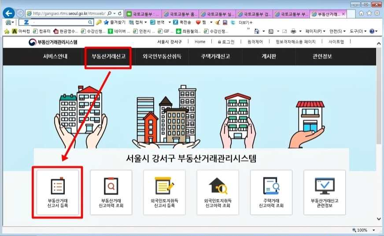
Task: Click the key icon in the toolbar
Action: tap(99, 22)
